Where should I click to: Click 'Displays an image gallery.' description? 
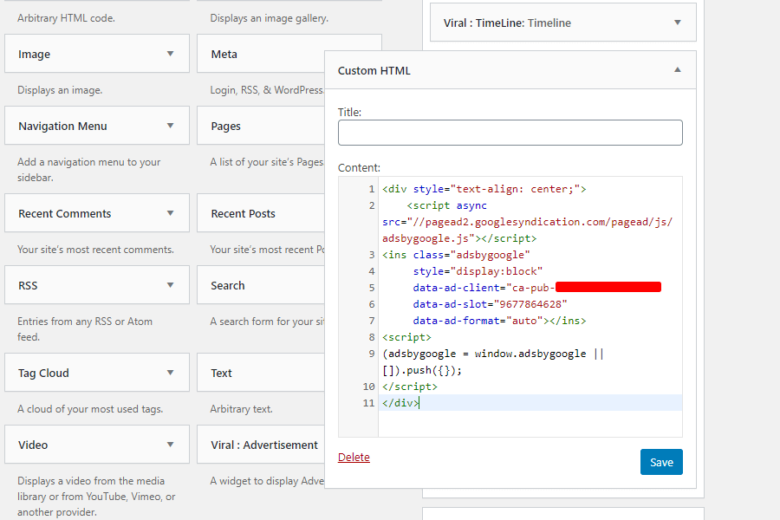click(270, 18)
